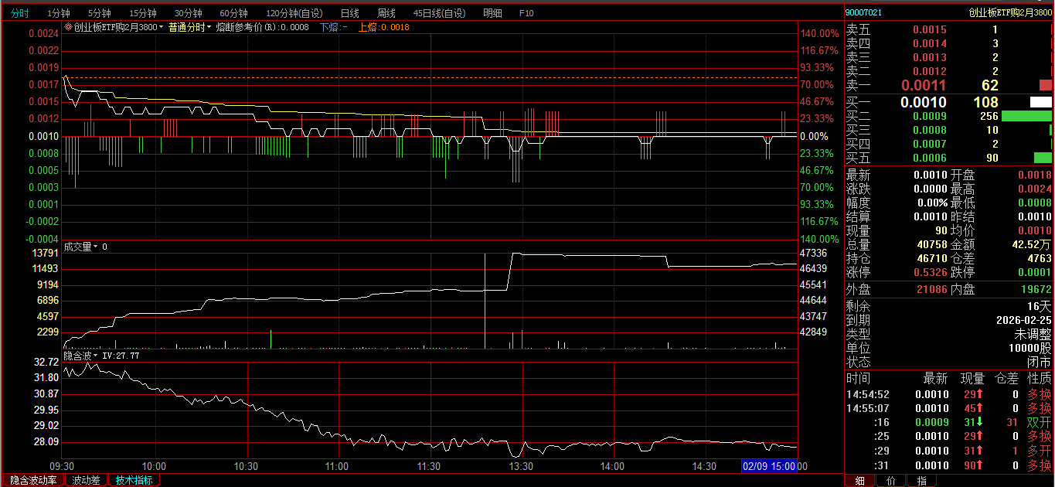Viewport: 1055px width, 487px height.
Task: Open the 明细 detail view
Action: point(492,13)
